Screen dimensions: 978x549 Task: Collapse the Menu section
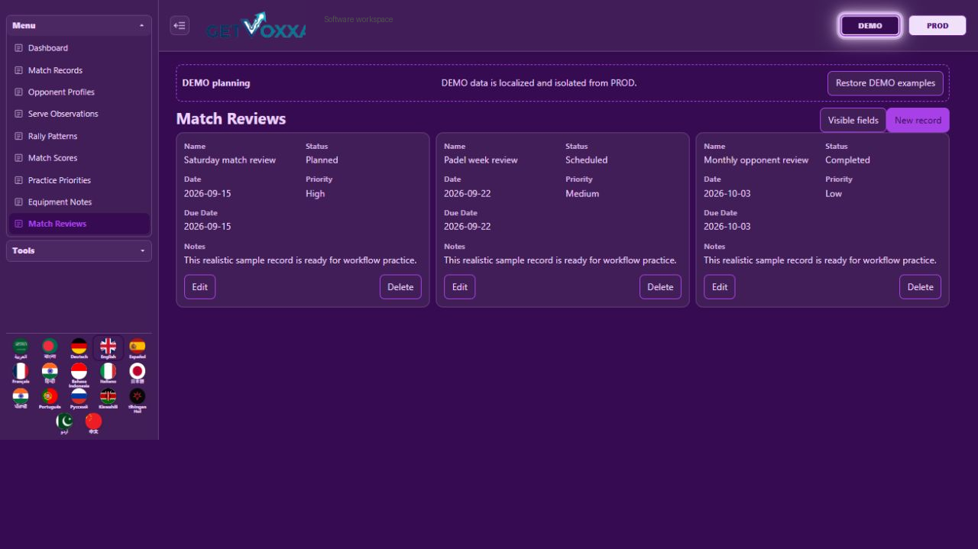[x=79, y=25]
